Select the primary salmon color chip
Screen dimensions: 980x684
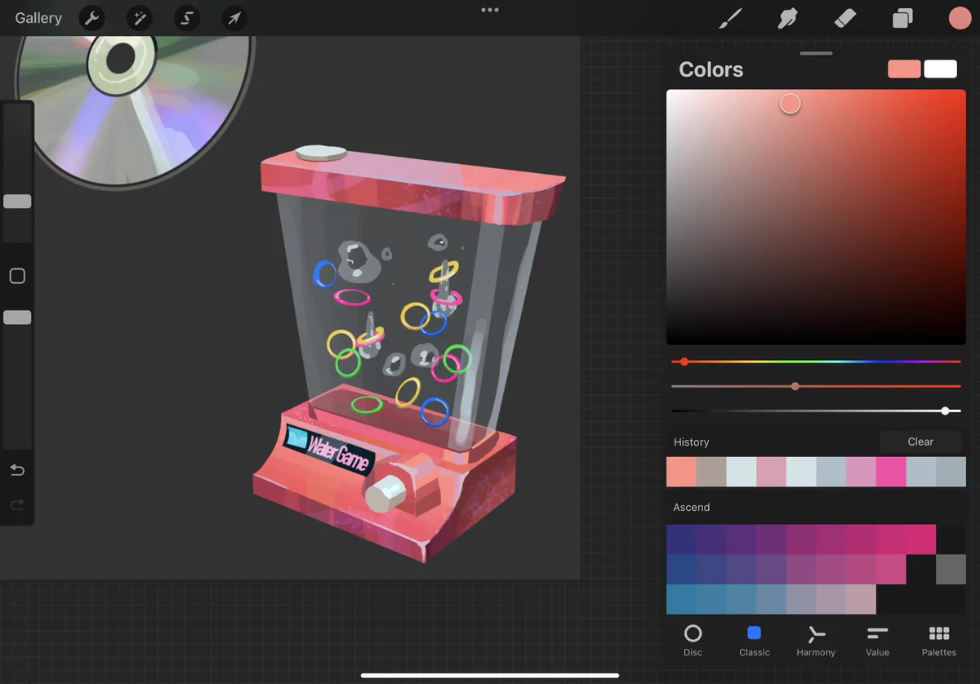pos(904,69)
